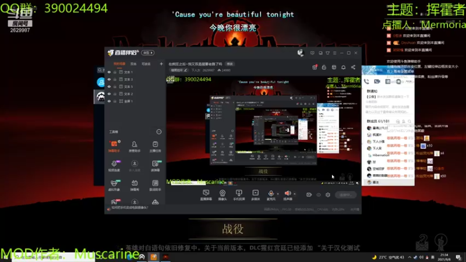The width and height of the screenshot is (466, 262).
Task: Click the taskbar clock showing 21:34
Action: [x=444, y=257]
